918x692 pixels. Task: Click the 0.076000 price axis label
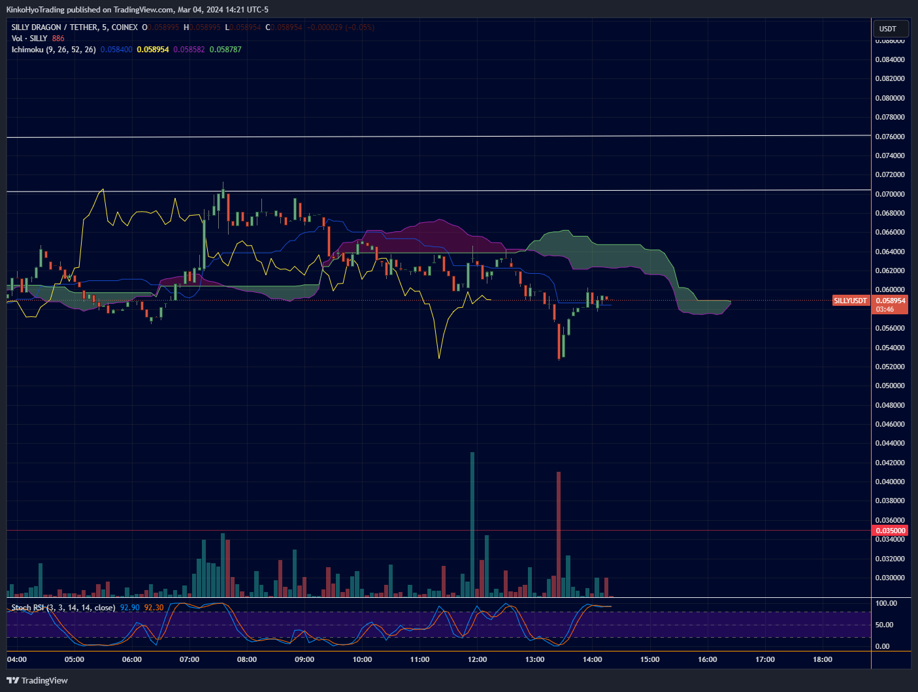(x=890, y=137)
